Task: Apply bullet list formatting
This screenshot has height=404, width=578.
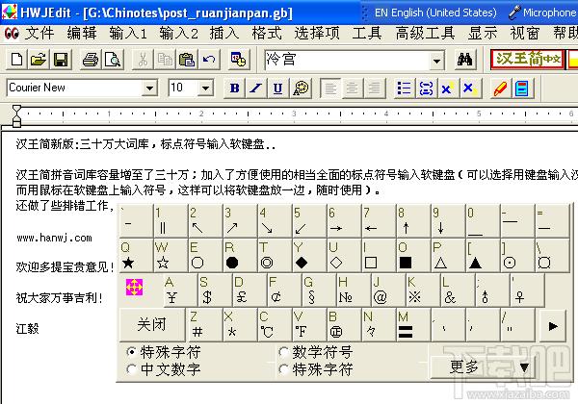Action: [404, 88]
